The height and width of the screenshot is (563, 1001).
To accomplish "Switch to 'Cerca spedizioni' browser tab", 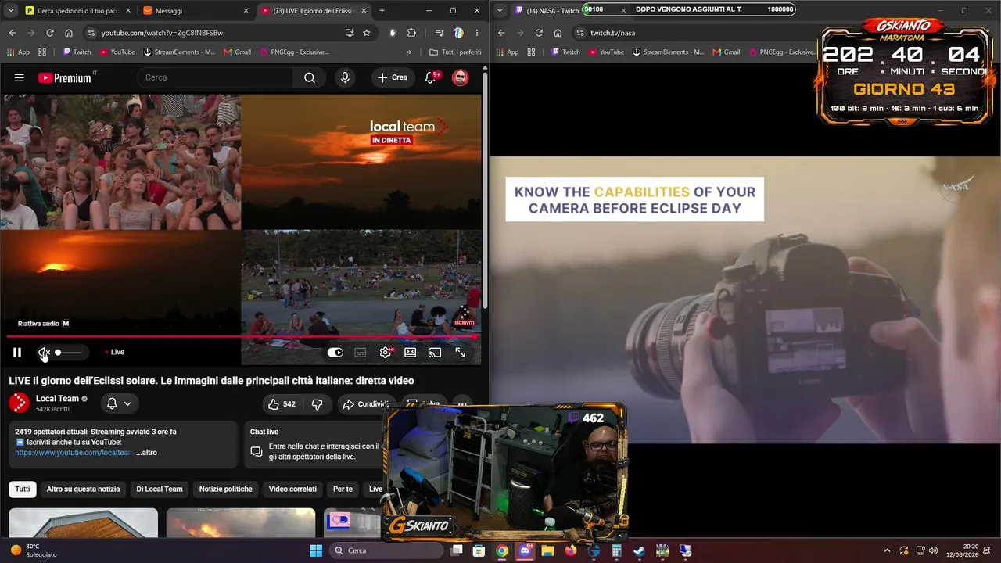I will tap(78, 11).
